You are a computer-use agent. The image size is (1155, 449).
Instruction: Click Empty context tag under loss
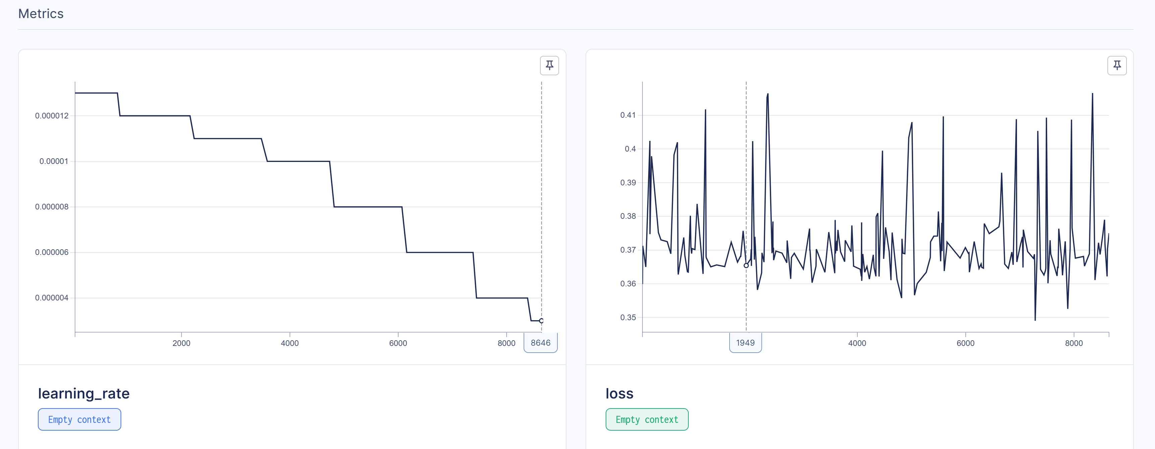647,420
